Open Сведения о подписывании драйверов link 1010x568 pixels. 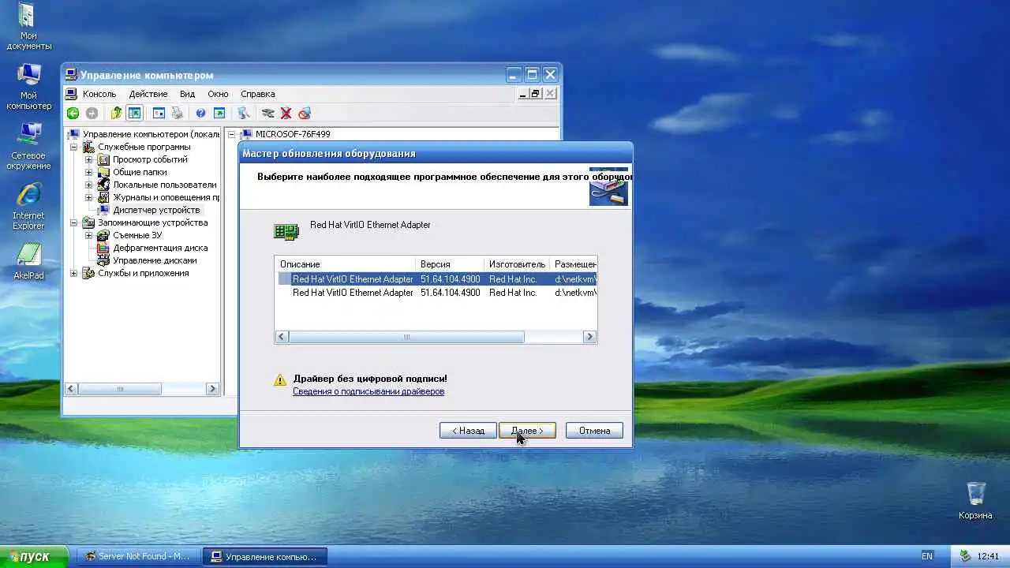pos(368,391)
